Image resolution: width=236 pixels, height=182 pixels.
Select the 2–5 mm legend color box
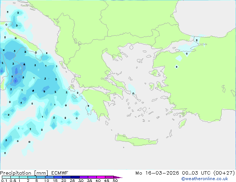32,177
